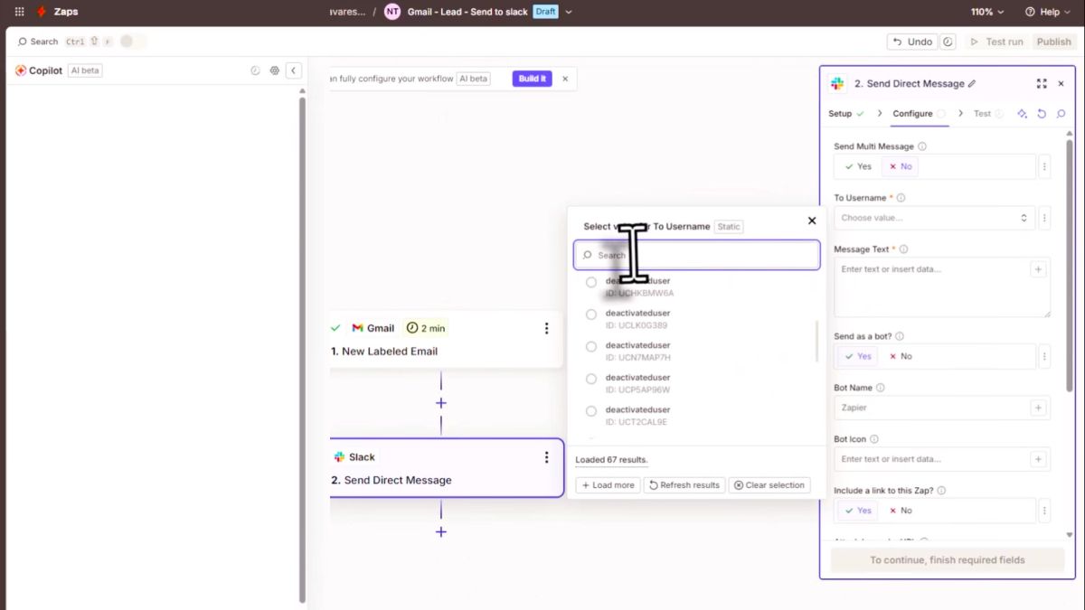The image size is (1085, 610).
Task: Expand the zap title dropdown chevron
Action: [569, 12]
